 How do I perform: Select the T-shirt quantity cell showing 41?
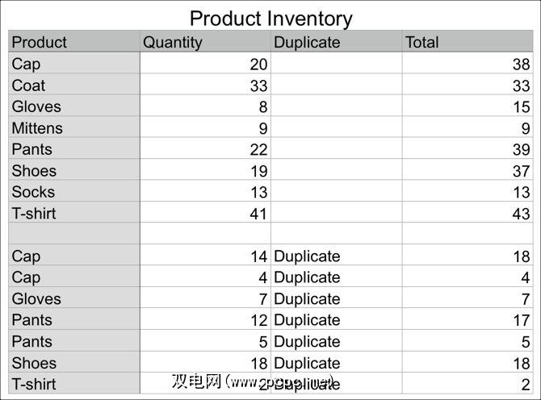click(x=205, y=214)
